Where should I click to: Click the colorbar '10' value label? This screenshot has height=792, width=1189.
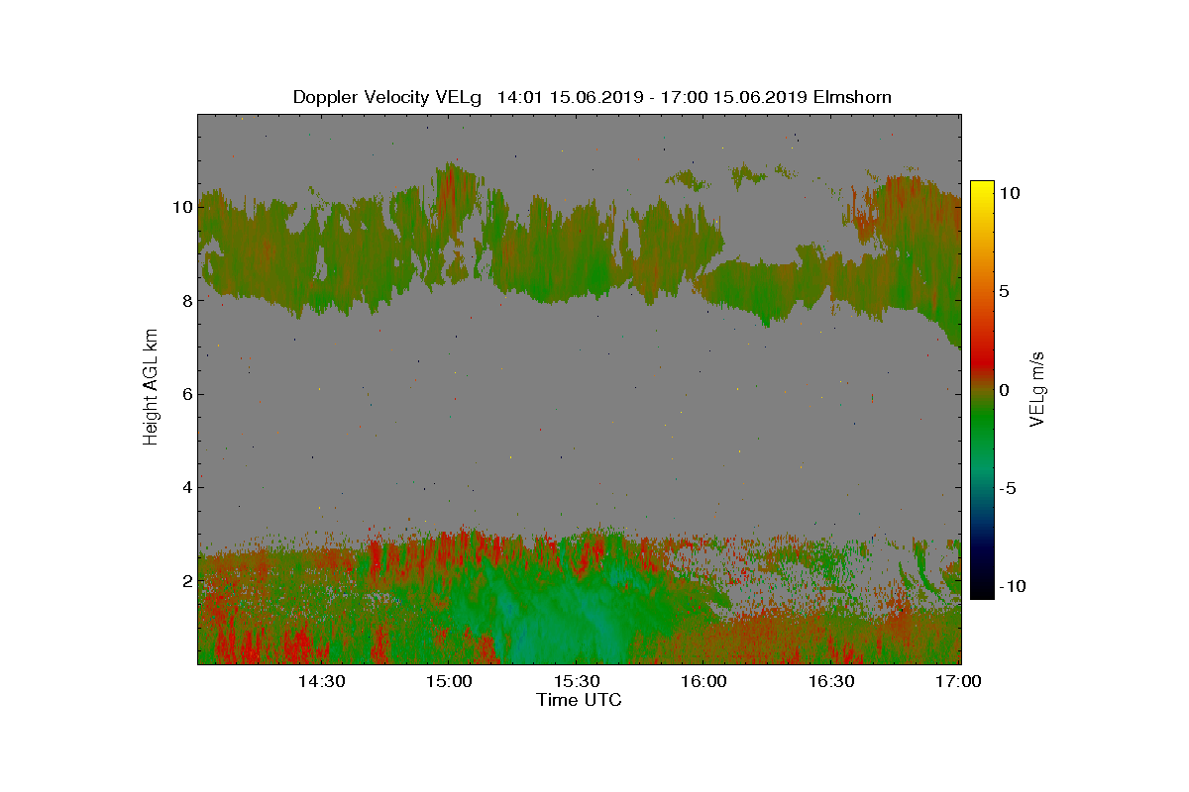pos(1010,193)
